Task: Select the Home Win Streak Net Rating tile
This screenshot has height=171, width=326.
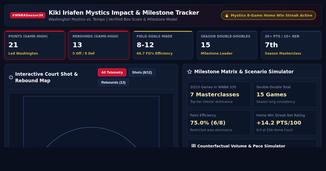Action: click(x=285, y=123)
